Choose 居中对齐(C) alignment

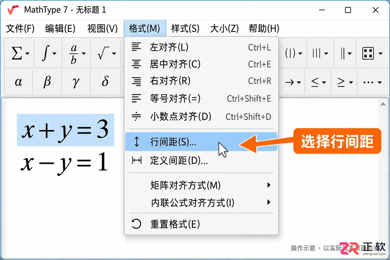[201, 64]
